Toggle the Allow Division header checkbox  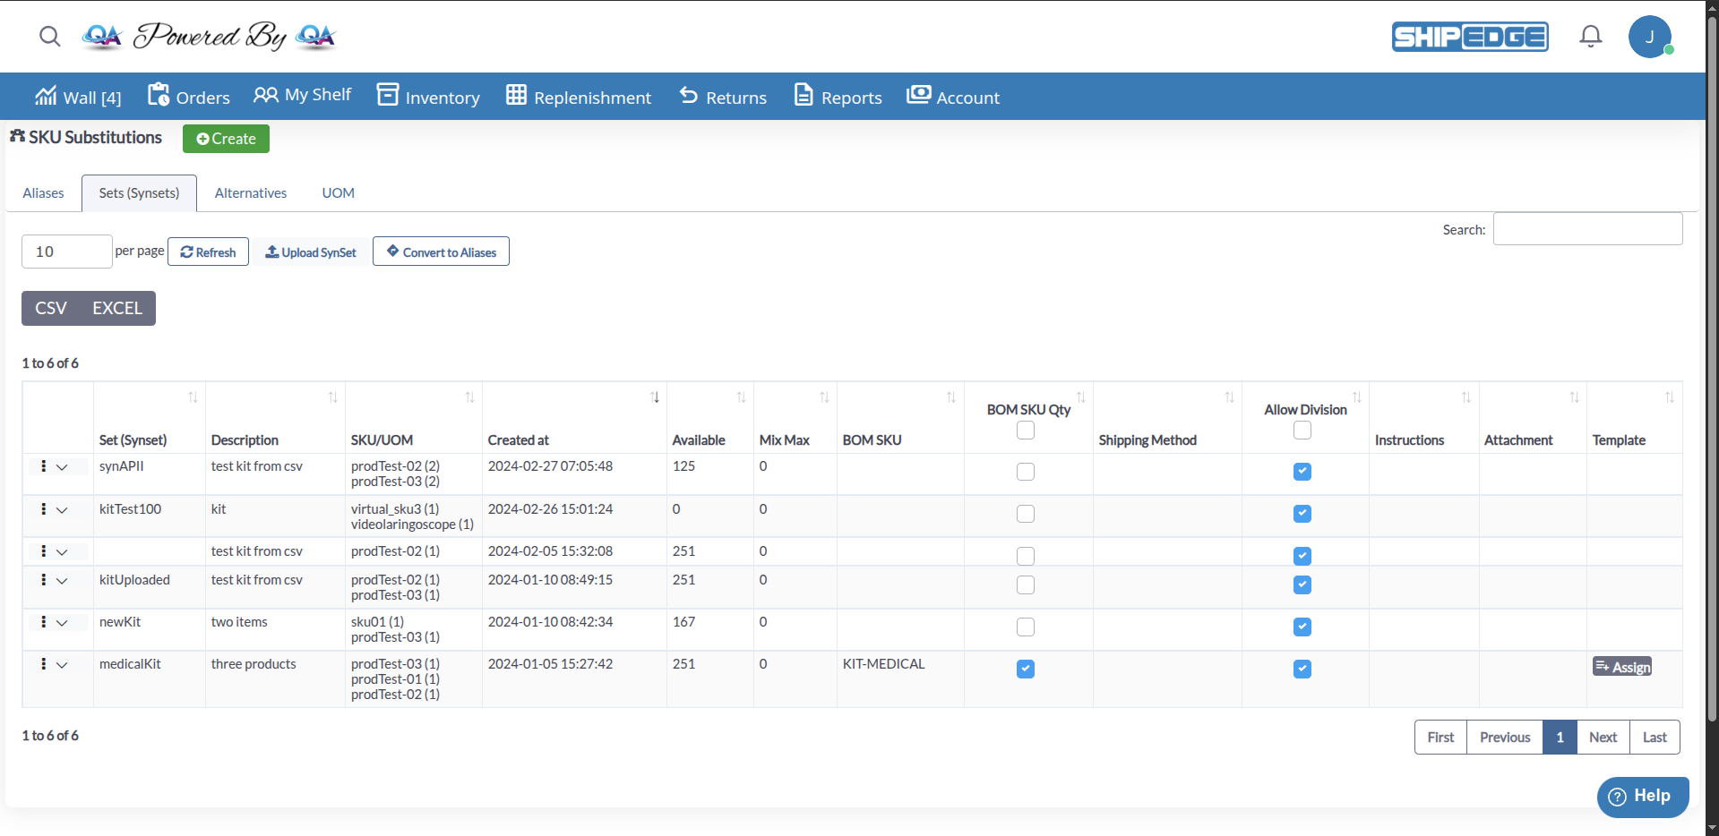(1302, 431)
